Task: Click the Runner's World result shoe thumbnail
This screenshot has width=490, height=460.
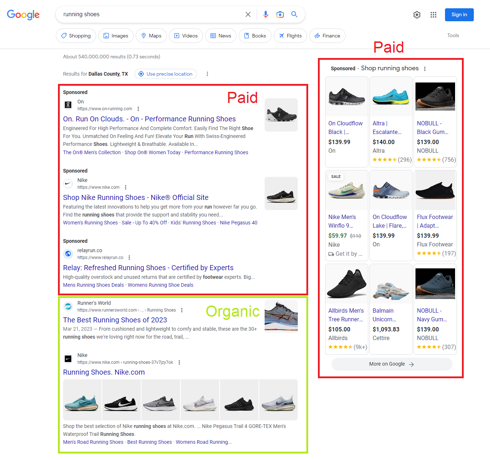Action: pos(281,316)
